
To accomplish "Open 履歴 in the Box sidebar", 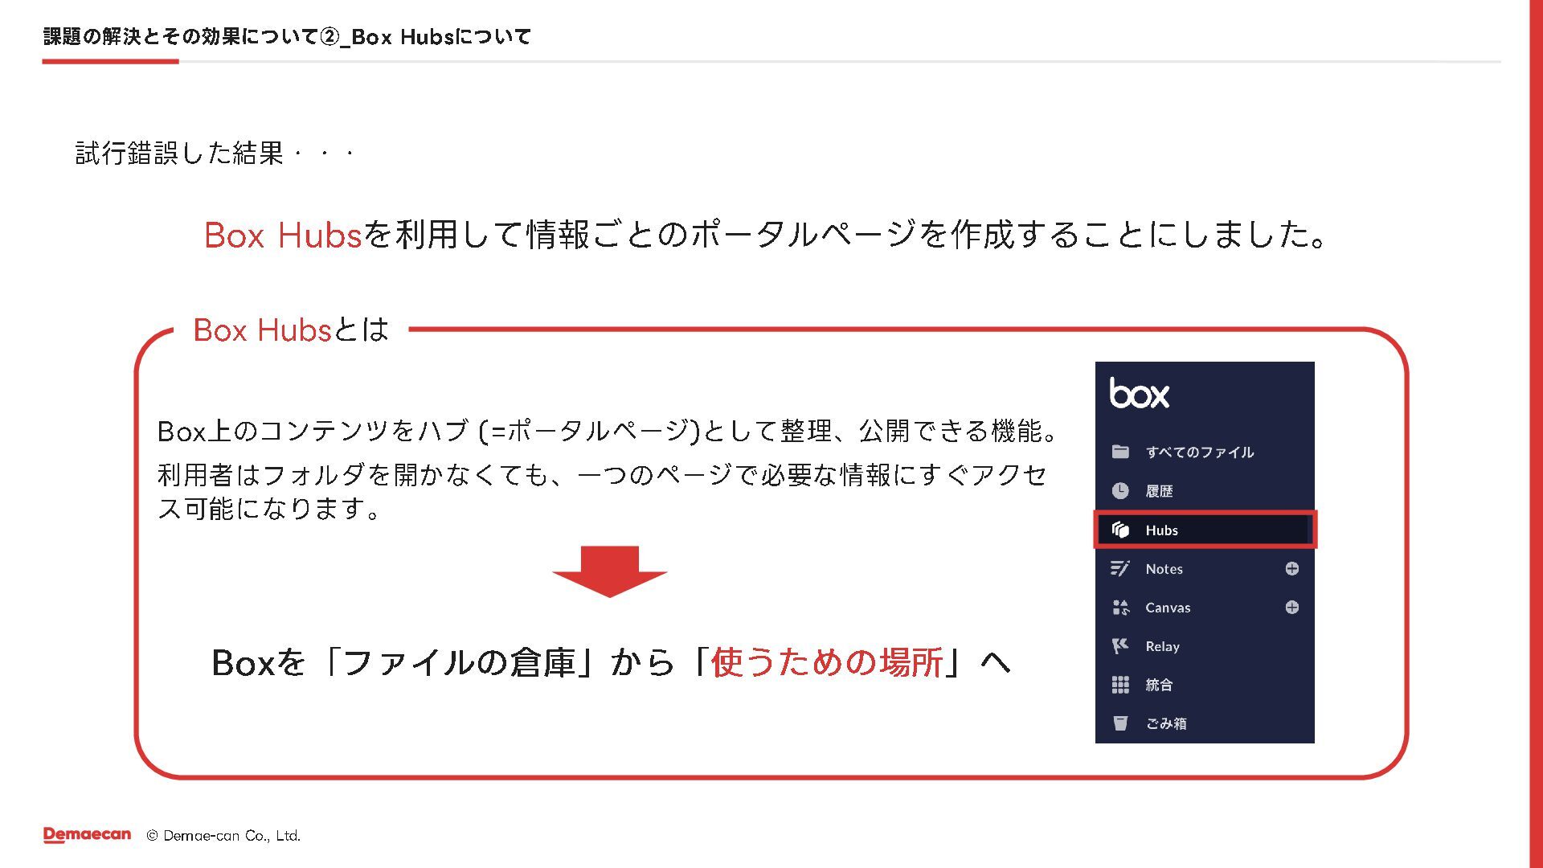I will coord(1159,491).
